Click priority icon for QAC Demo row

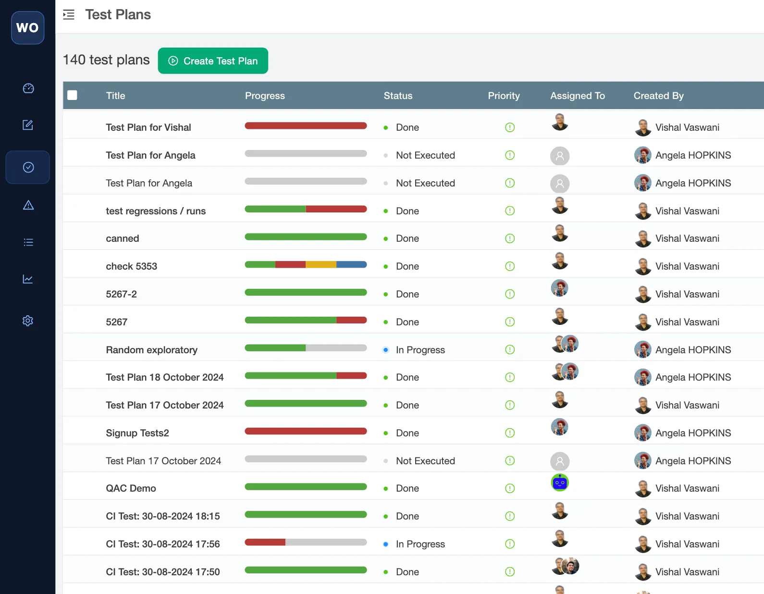tap(510, 488)
